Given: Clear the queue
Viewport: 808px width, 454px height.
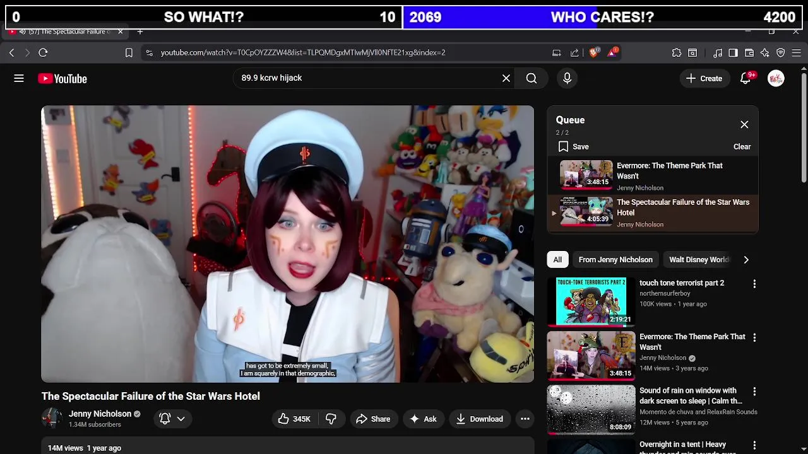Looking at the screenshot, I should [x=742, y=147].
